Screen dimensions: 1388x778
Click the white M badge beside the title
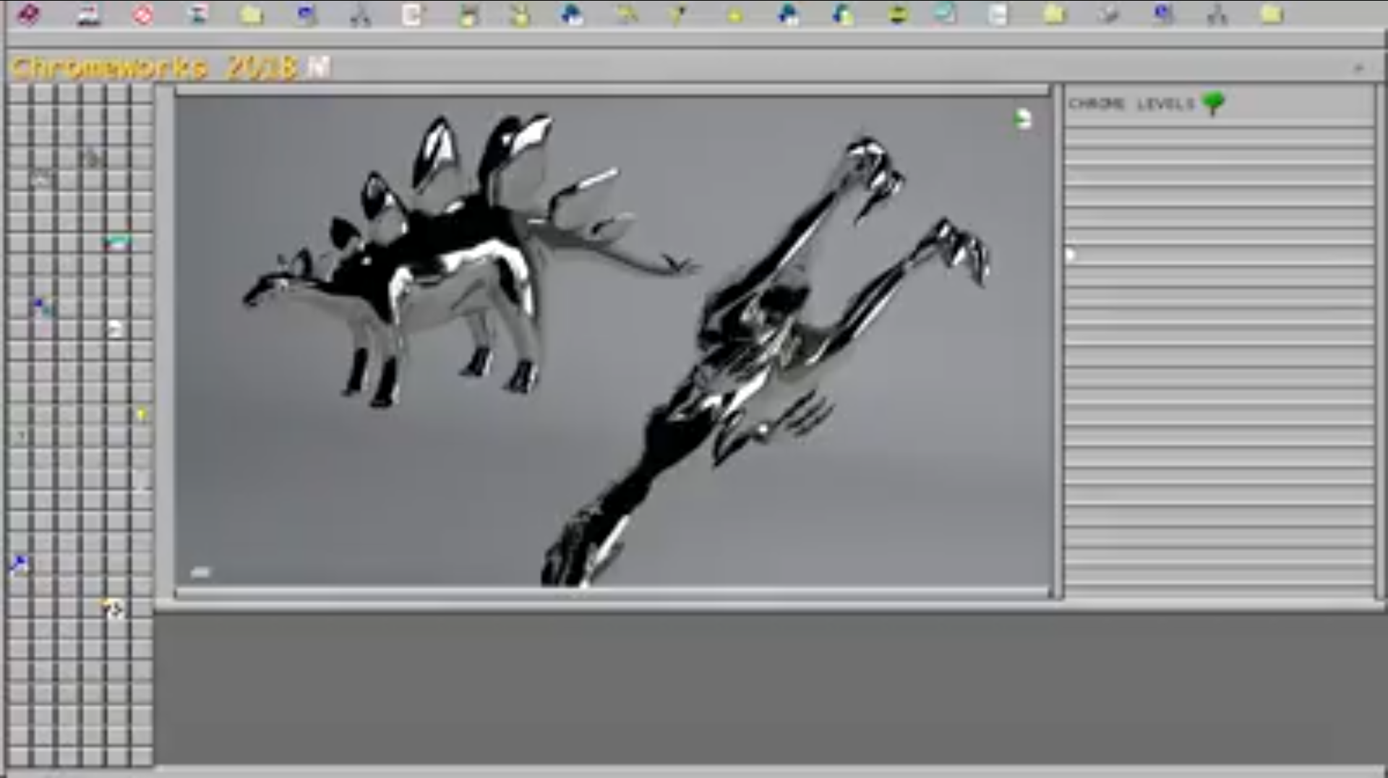pyautogui.click(x=319, y=67)
